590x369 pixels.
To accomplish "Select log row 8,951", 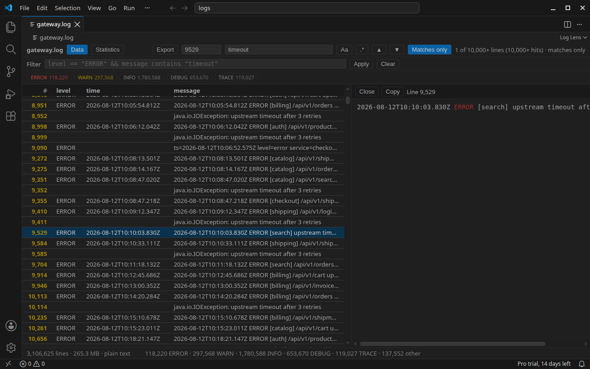I will (183, 106).
